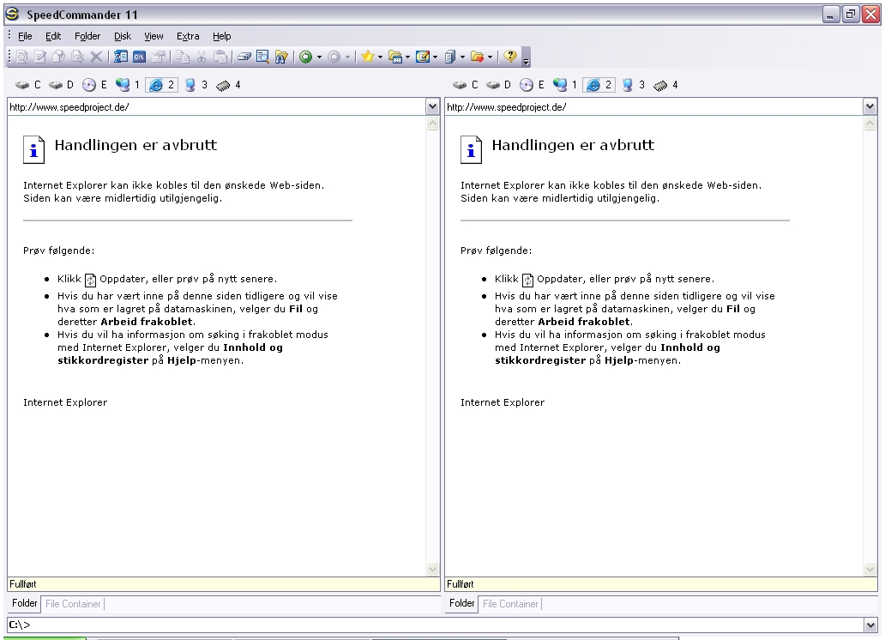Click the Delete X toolbar icon

click(x=97, y=57)
